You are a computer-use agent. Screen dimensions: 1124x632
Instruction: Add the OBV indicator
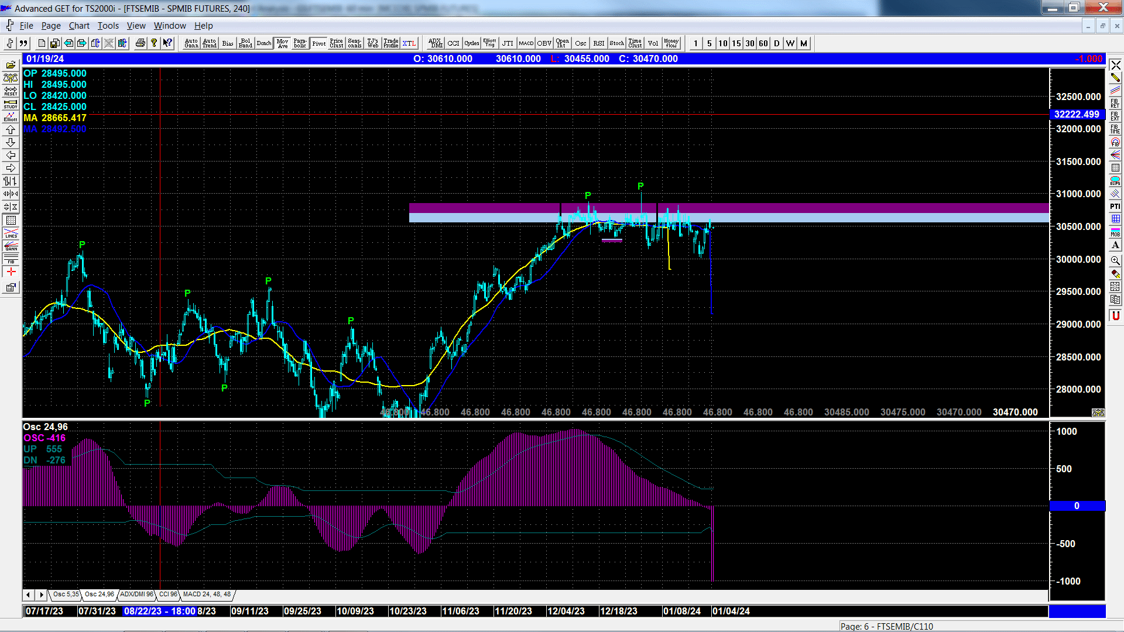point(544,43)
